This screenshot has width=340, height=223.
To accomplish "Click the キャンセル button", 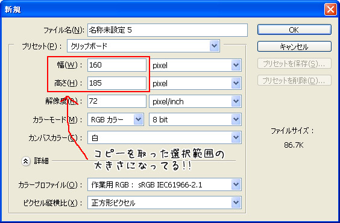I will 294,46.
